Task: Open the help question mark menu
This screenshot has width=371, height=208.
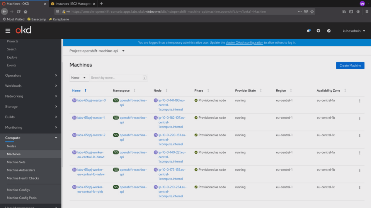Action: (x=328, y=31)
